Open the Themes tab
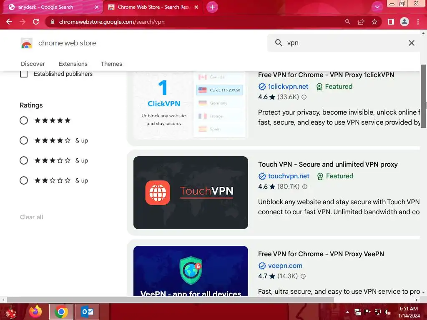427x320 pixels. [111, 64]
